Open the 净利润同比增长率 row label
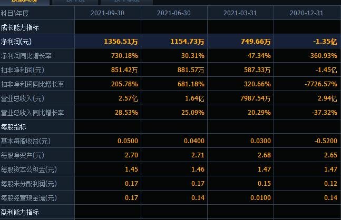Screen dimensions: 341x220 coord(26,56)
